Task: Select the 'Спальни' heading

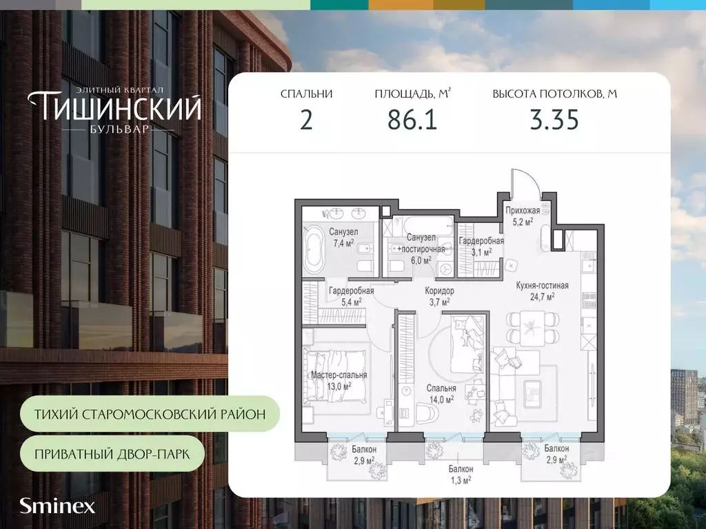Action: [306, 94]
